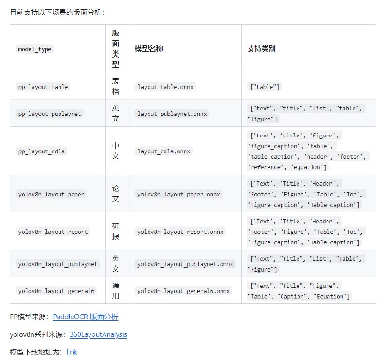Click the layout_cdla.onnx model name
The height and width of the screenshot is (362, 387).
click(x=164, y=151)
